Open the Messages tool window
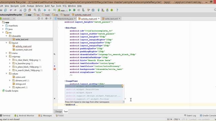216x121 pixels. [x=45, y=116]
